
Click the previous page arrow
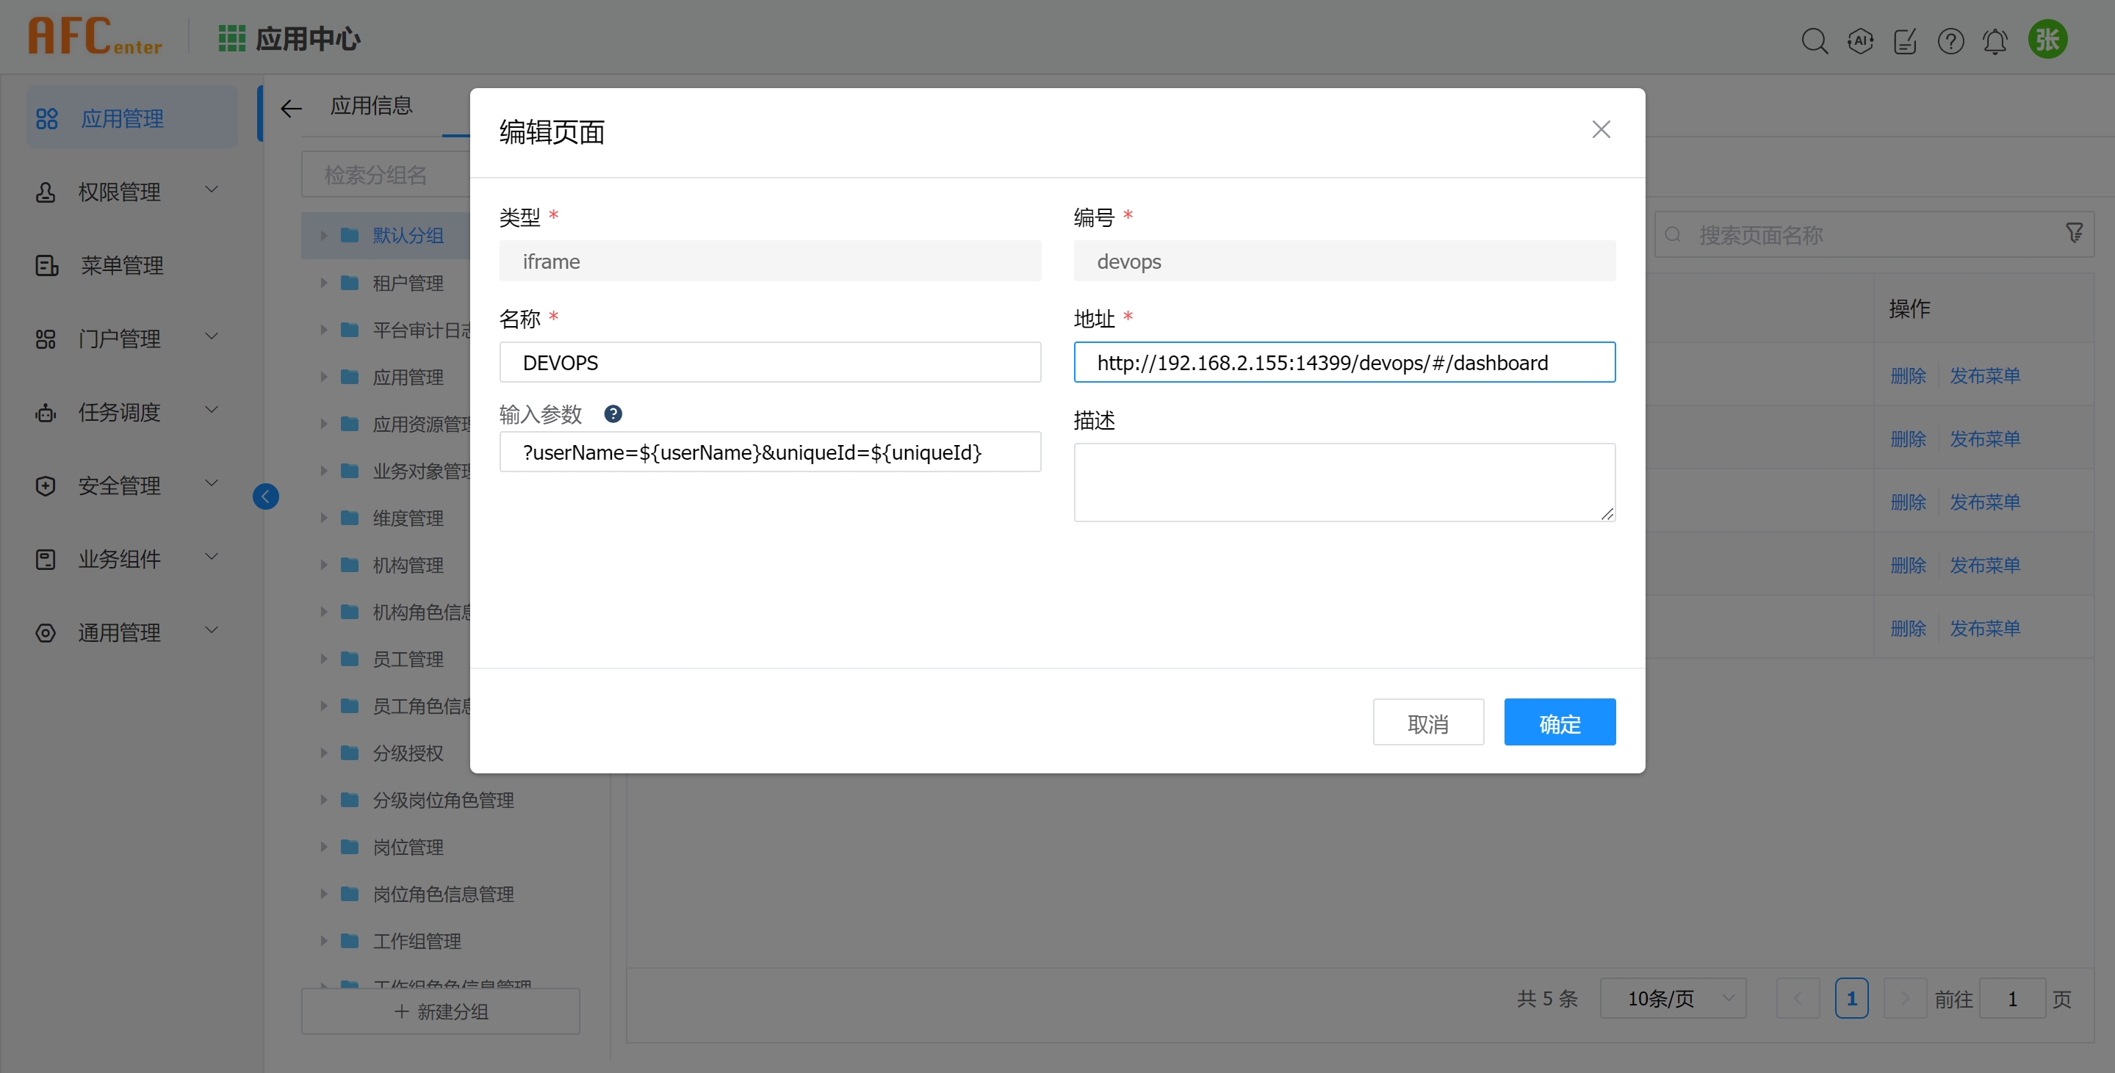pos(1797,998)
